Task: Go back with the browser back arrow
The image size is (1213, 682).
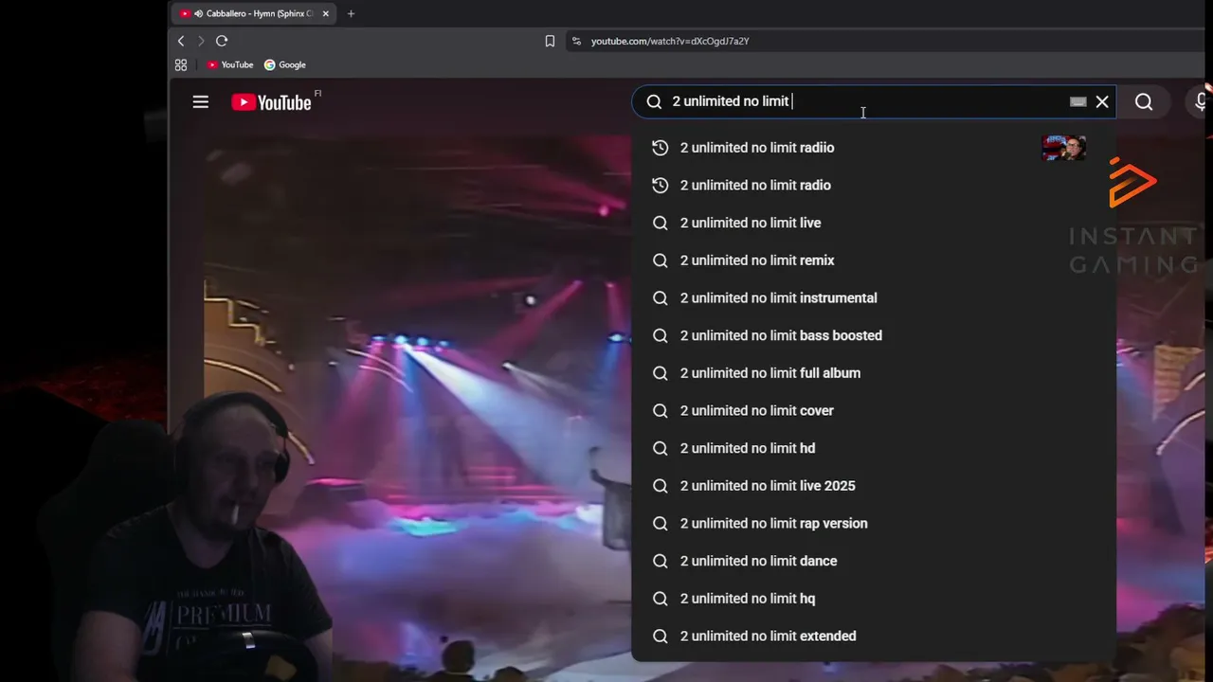Action: [x=181, y=41]
